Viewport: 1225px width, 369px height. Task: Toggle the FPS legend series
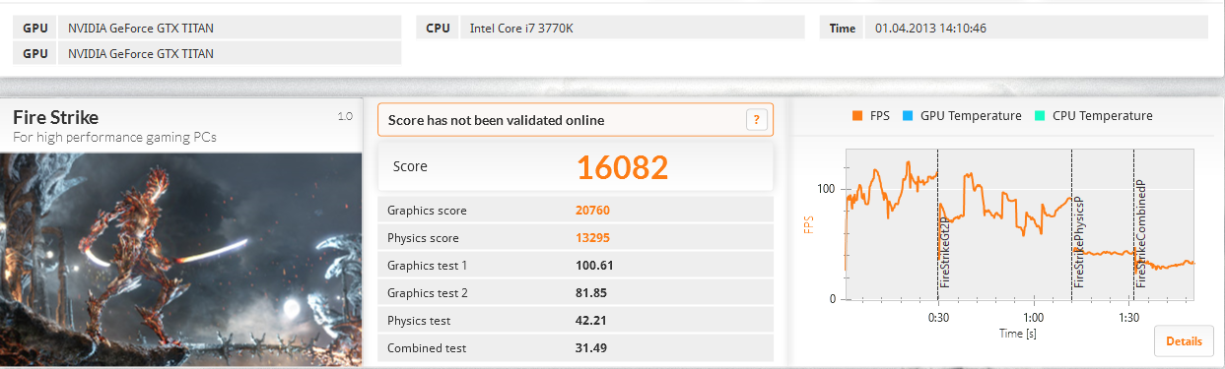click(870, 116)
